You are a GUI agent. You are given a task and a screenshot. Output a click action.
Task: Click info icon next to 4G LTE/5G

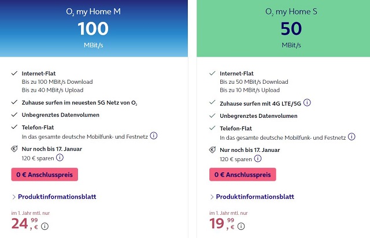tap(307, 103)
